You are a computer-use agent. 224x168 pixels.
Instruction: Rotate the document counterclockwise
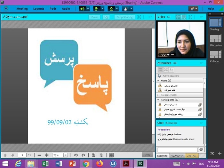[76, 155]
